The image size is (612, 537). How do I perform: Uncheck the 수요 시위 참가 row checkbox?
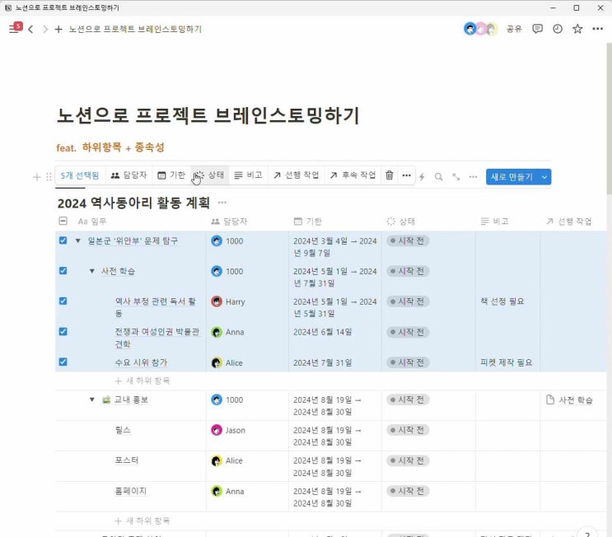pos(63,362)
